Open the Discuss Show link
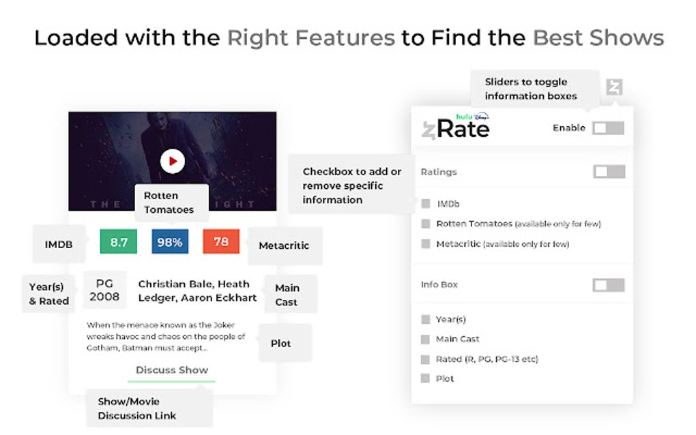Image resolution: width=696 pixels, height=435 pixels. tap(172, 370)
